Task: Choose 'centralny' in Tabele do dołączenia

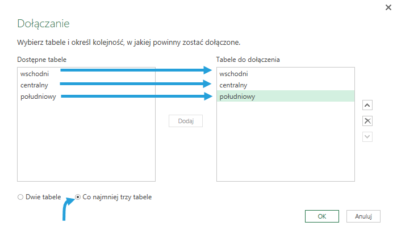Action: tap(233, 85)
